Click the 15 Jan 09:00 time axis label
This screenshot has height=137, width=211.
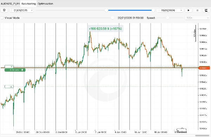point(161,132)
